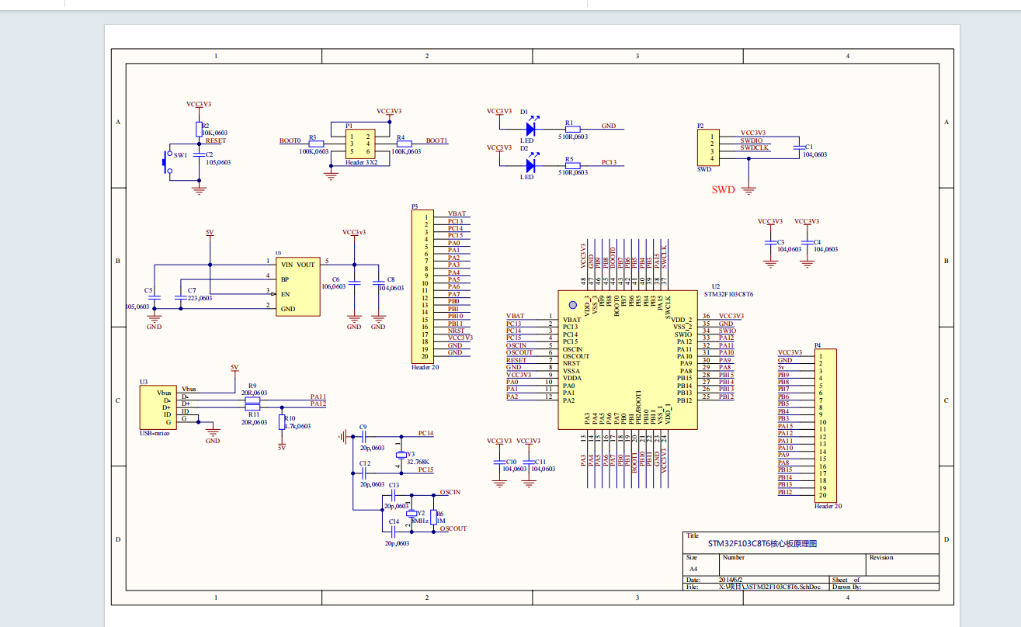The image size is (1021, 627).
Task: Click the R11 20R resistor on the D+ line
Action: pos(252,407)
